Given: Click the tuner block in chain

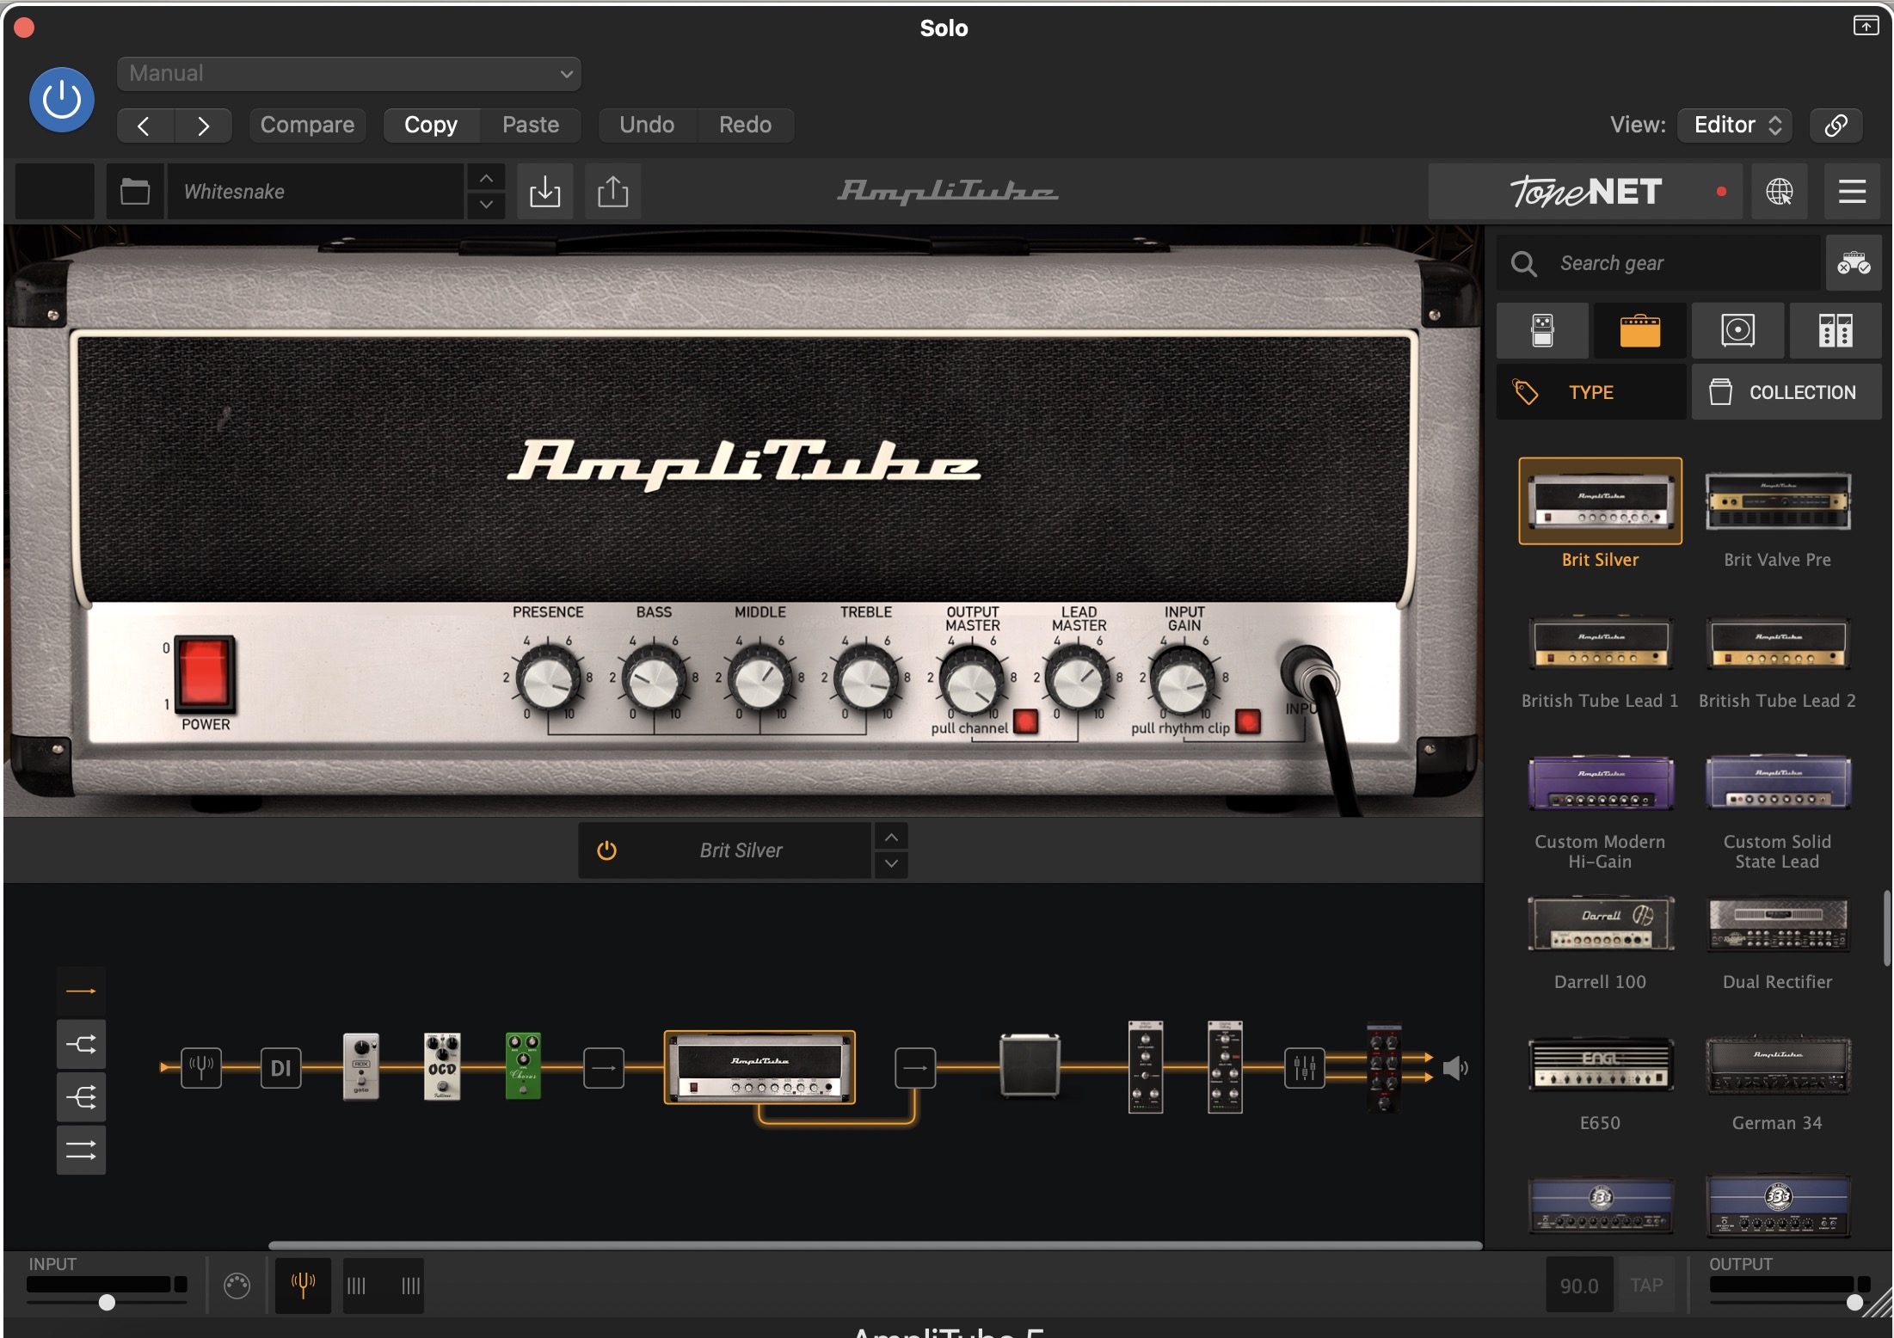Looking at the screenshot, I should pyautogui.click(x=201, y=1067).
